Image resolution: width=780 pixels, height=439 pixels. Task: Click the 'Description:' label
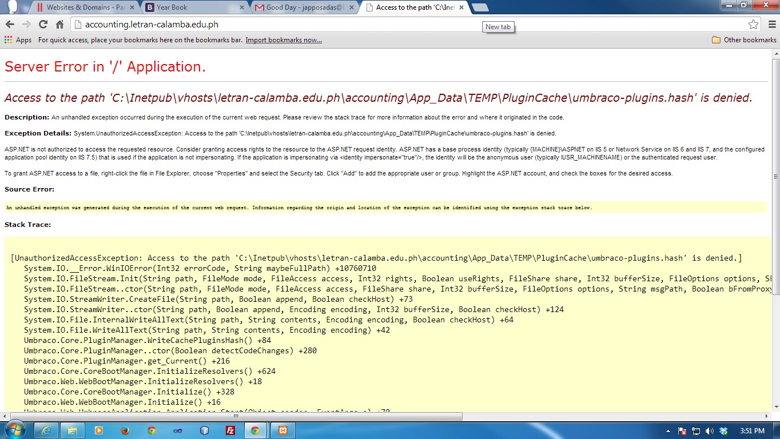point(27,117)
